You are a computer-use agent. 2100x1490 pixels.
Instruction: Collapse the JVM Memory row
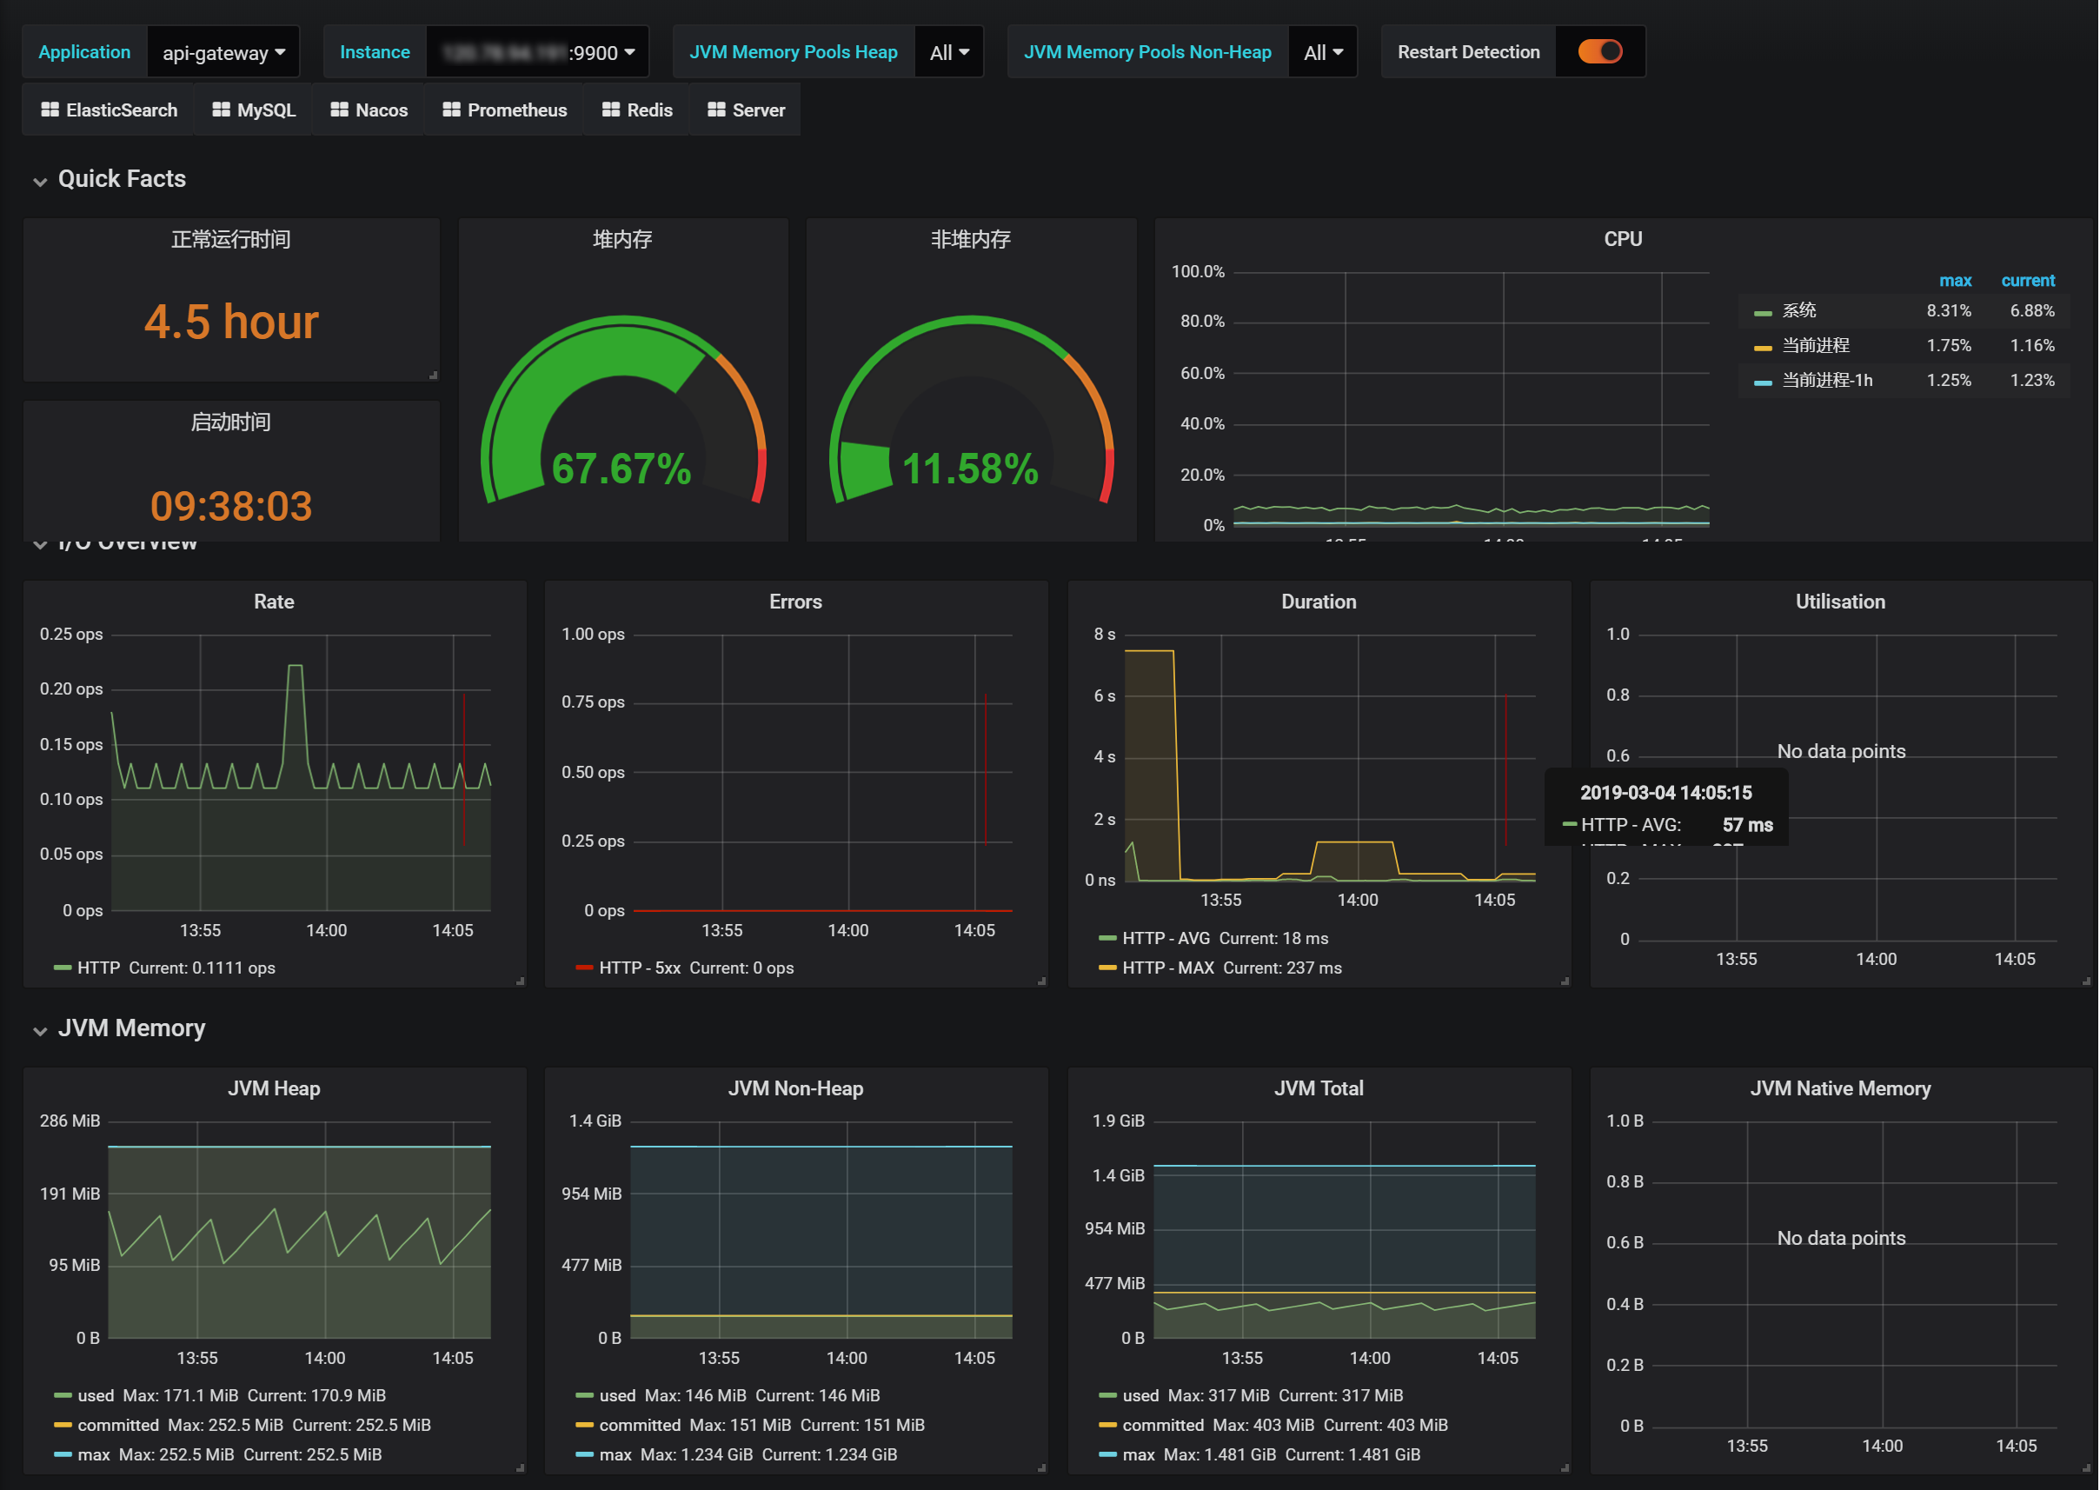[x=131, y=1028]
